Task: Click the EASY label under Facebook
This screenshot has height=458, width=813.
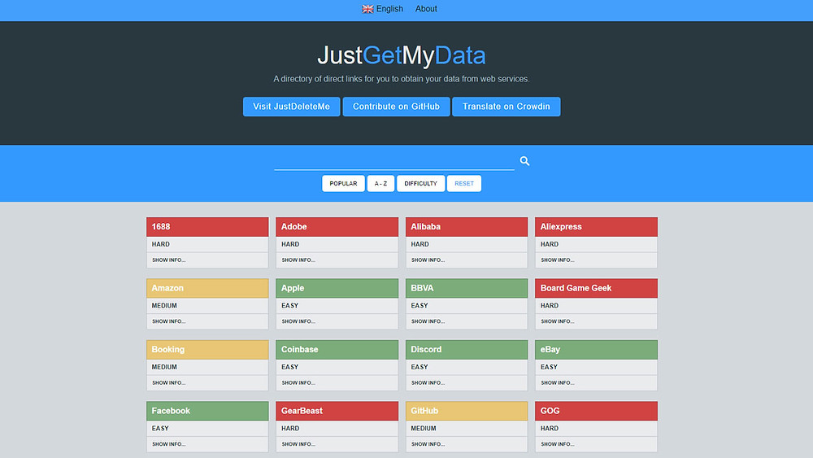Action: point(160,429)
